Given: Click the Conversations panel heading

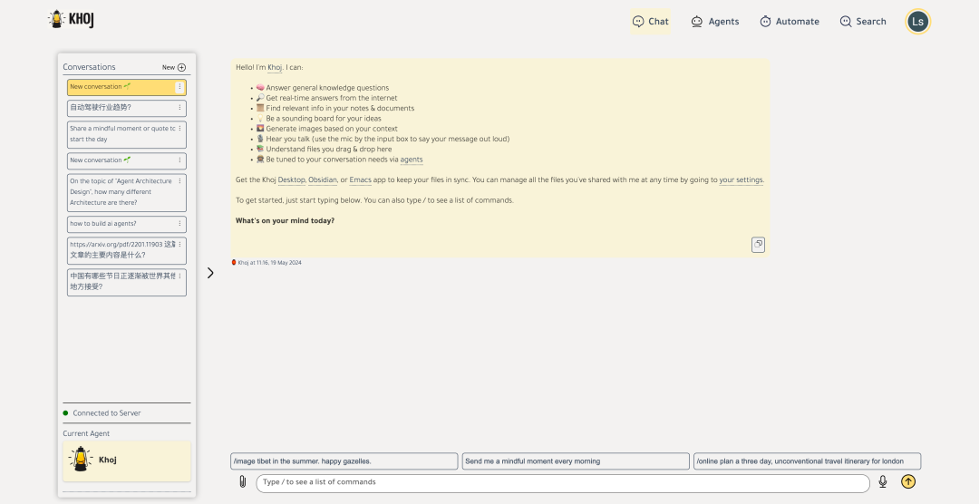Looking at the screenshot, I should (89, 67).
